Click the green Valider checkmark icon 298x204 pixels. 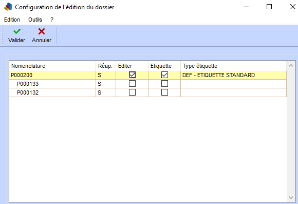click(x=17, y=31)
